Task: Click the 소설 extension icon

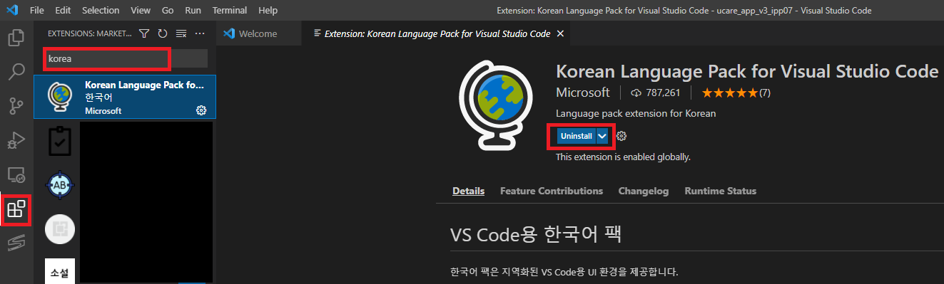Action: (59, 272)
